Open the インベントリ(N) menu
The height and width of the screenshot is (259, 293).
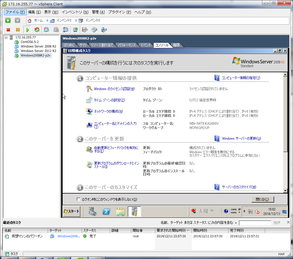[75, 12]
